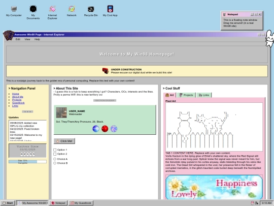Image resolution: width=274 pixels, height=206 pixels.
Task: Check the Option 2 checkbox
Action: pyautogui.click(x=55, y=154)
